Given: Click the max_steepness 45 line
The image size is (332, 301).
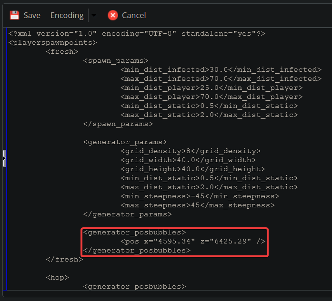Looking at the screenshot, I should (197, 205).
